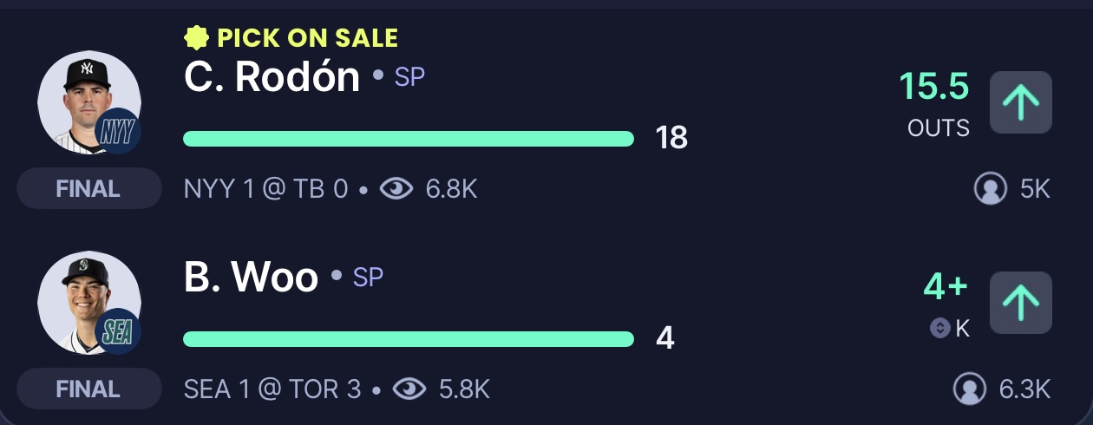The width and height of the screenshot is (1093, 425).
Task: Click the B. Woo player name
Action: pyautogui.click(x=251, y=278)
